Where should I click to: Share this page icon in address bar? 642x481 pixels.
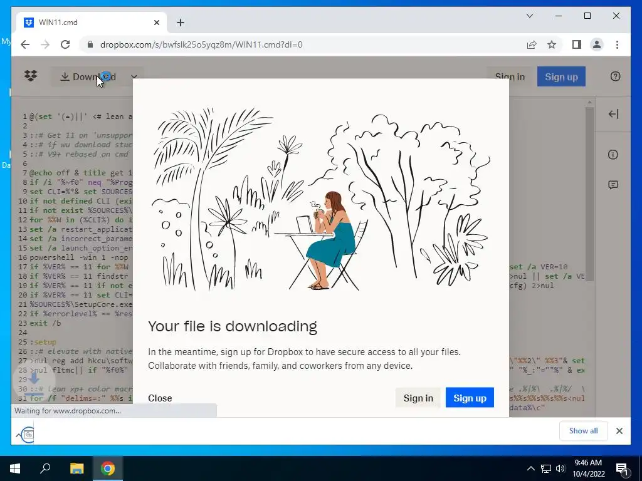pyautogui.click(x=532, y=44)
